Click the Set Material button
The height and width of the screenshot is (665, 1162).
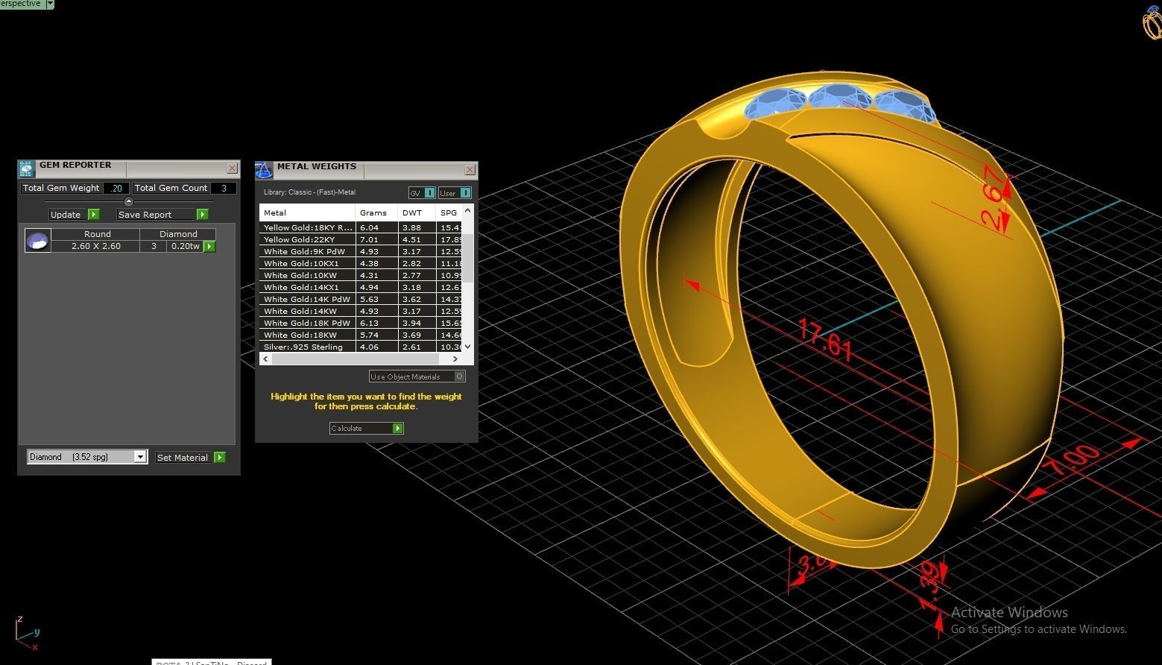point(183,457)
